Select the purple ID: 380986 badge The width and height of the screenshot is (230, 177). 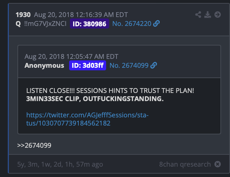[89, 24]
